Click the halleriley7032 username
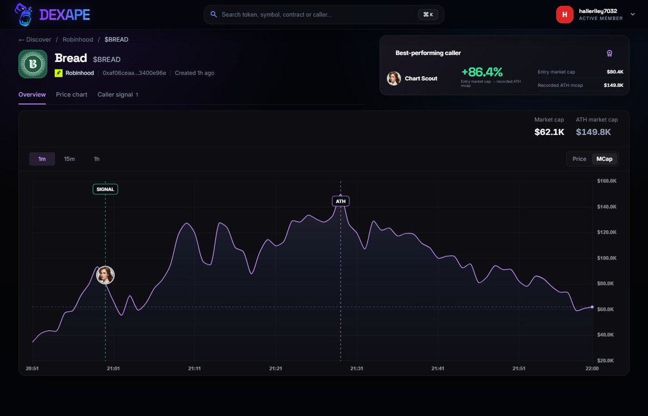 (x=598, y=11)
